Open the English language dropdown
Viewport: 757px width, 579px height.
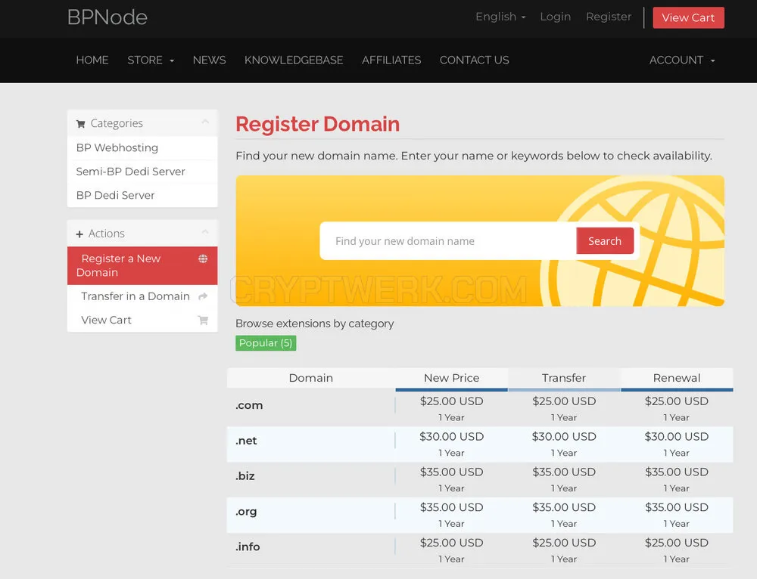click(x=500, y=17)
